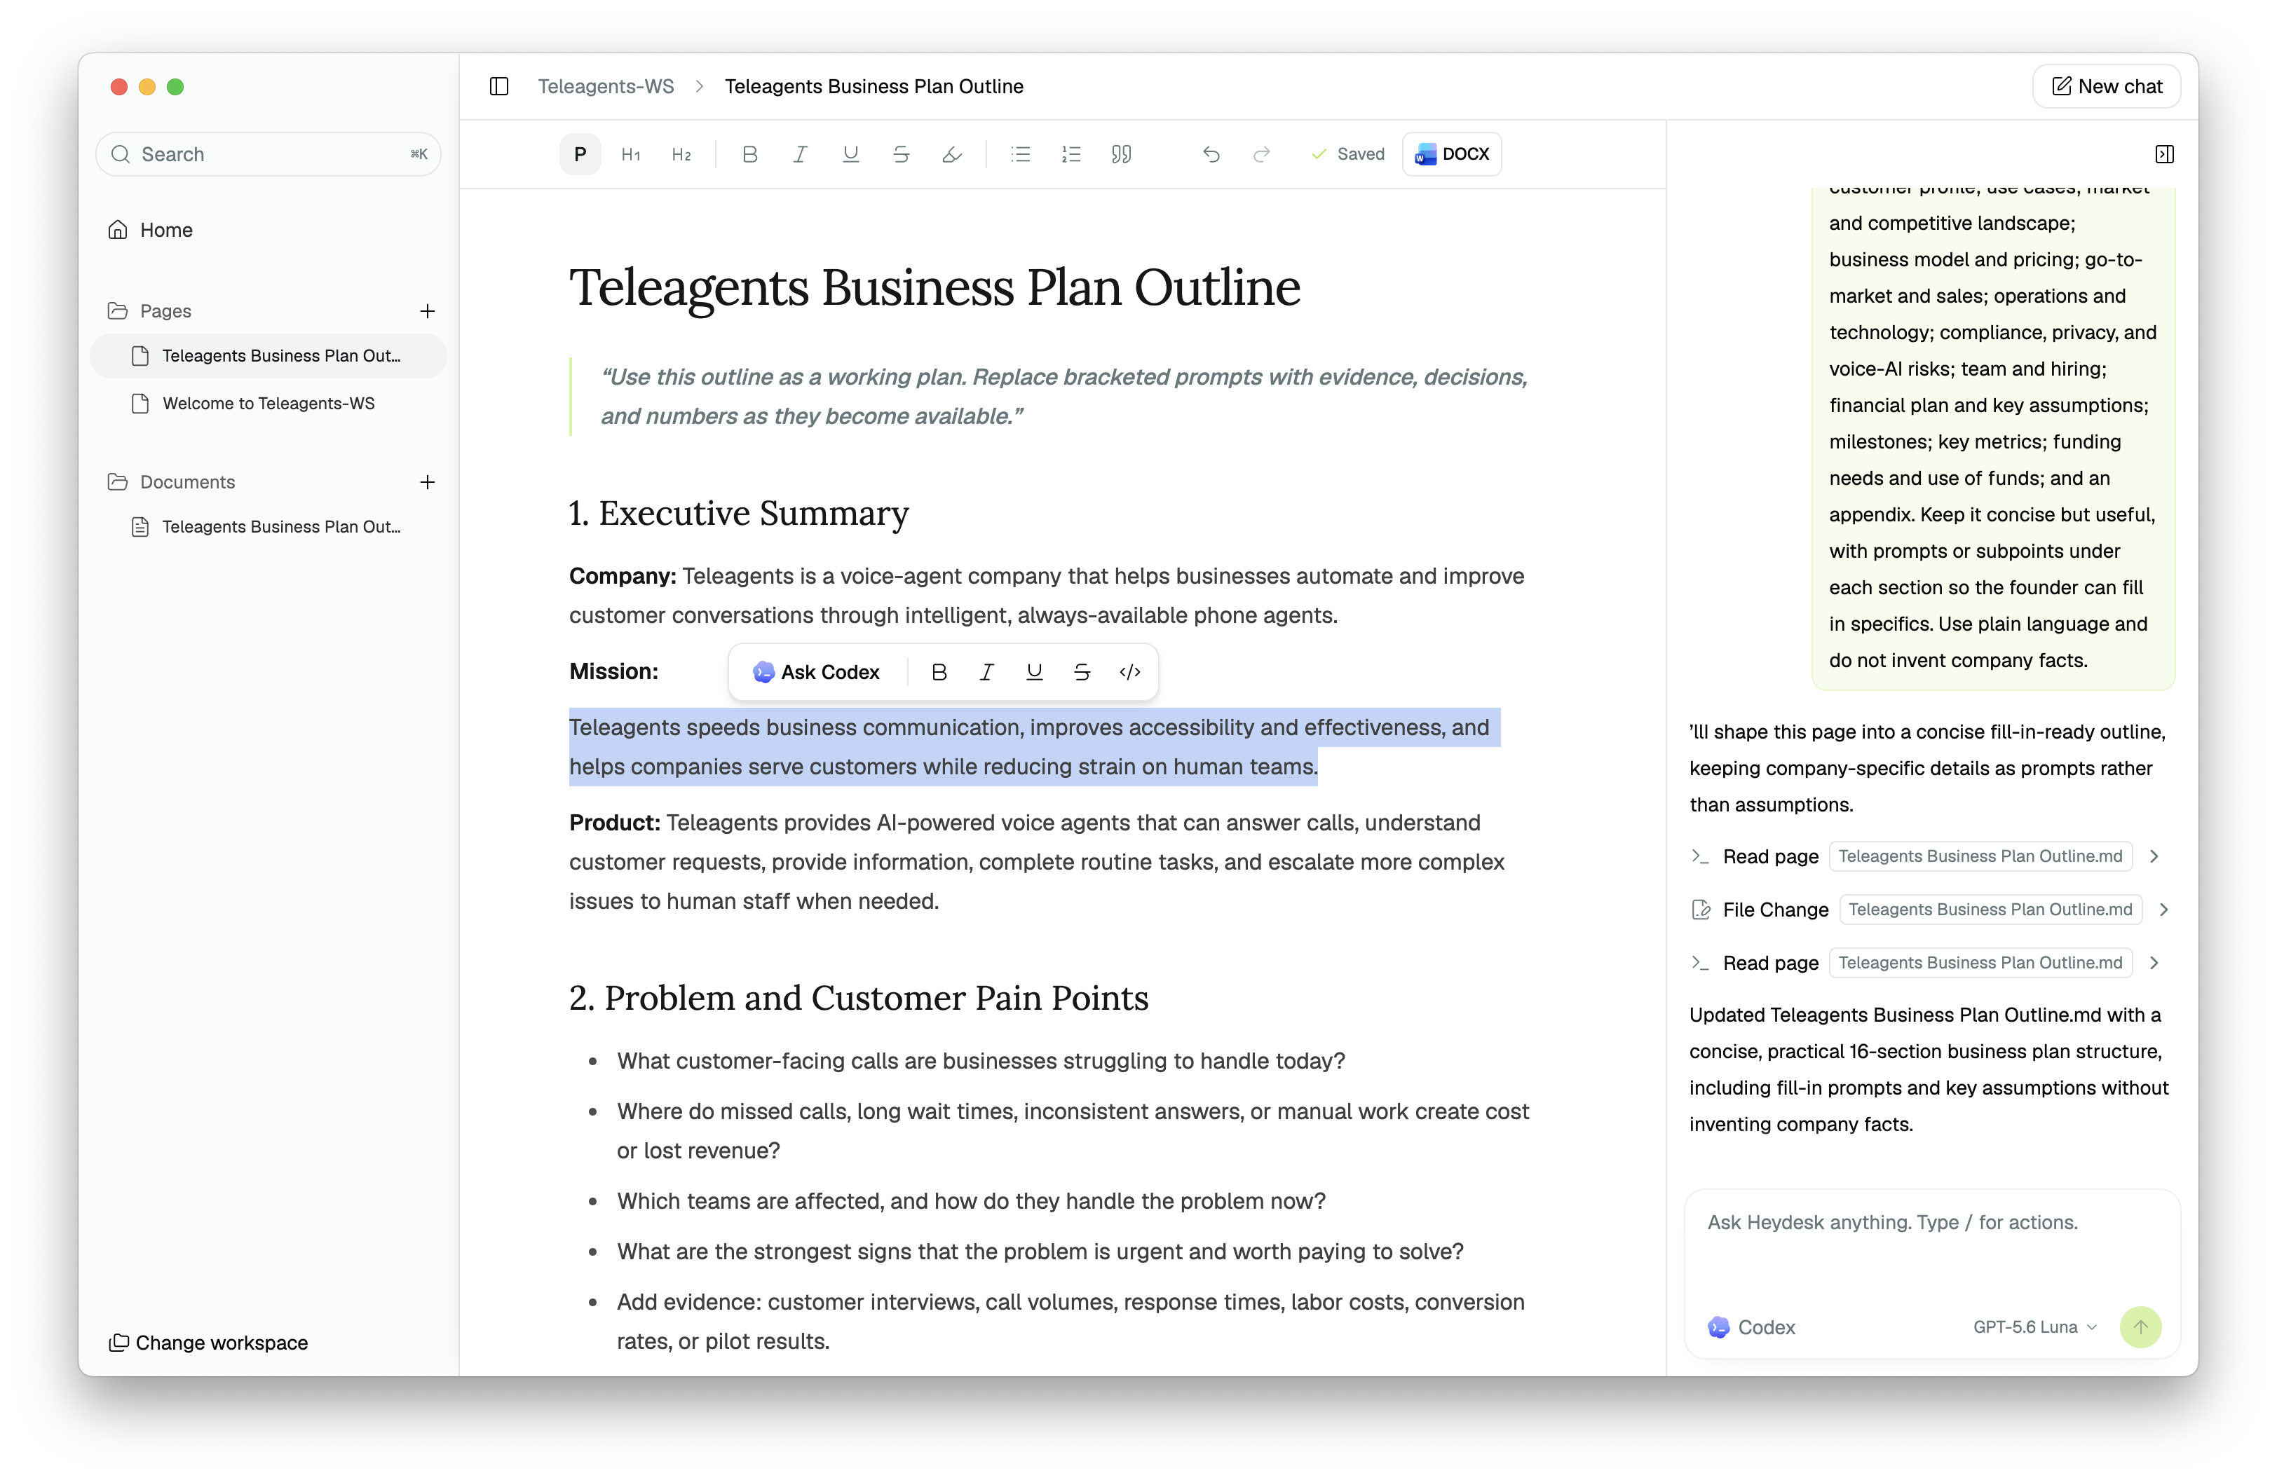
Task: Underline selection via floating toolbar
Action: [x=1034, y=672]
